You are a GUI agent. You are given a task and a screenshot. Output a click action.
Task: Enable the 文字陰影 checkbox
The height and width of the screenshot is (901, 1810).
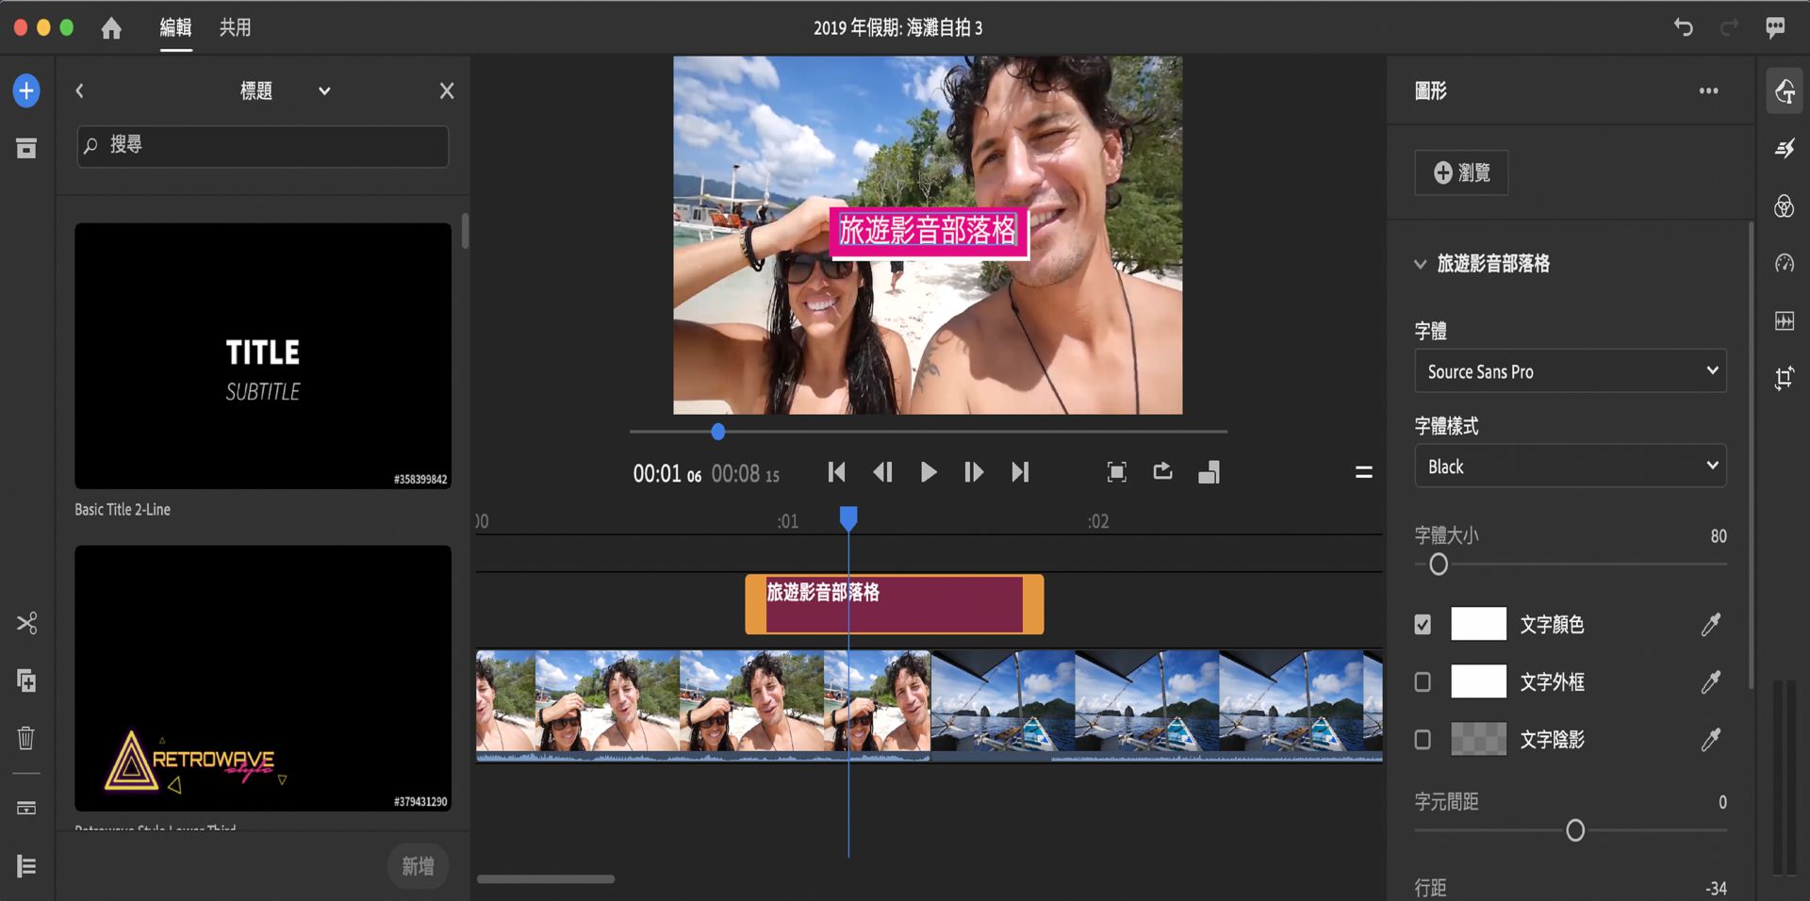tap(1423, 740)
